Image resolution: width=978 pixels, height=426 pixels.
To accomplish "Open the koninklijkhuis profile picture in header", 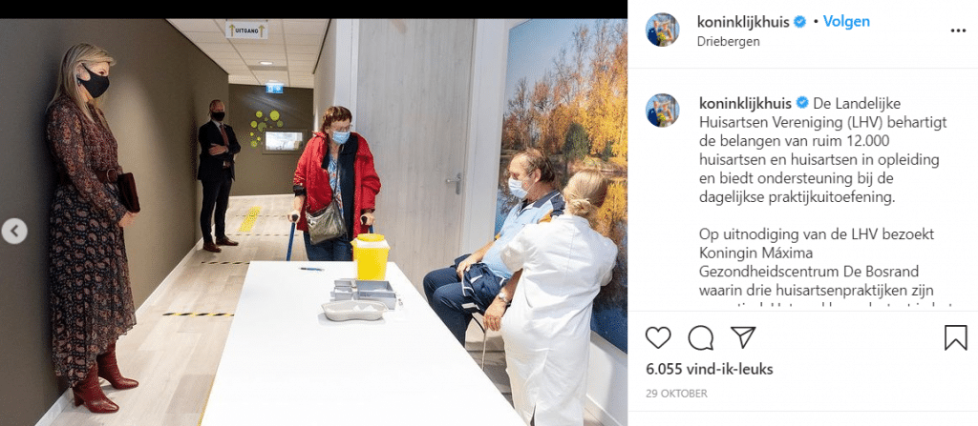I will pos(663,30).
